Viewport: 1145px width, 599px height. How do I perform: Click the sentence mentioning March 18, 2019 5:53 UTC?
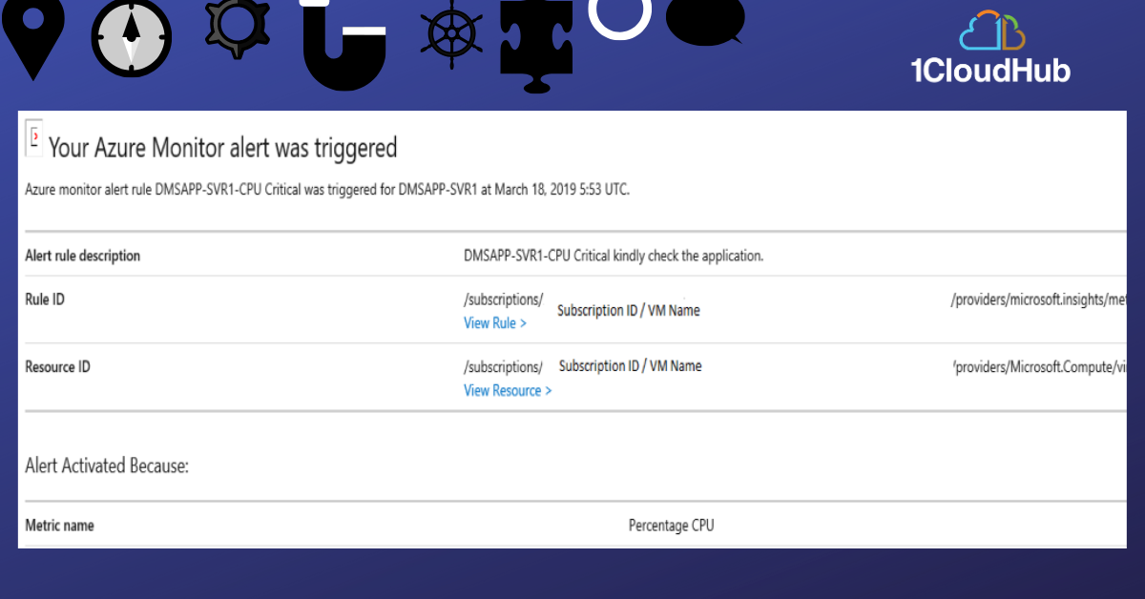pyautogui.click(x=327, y=189)
